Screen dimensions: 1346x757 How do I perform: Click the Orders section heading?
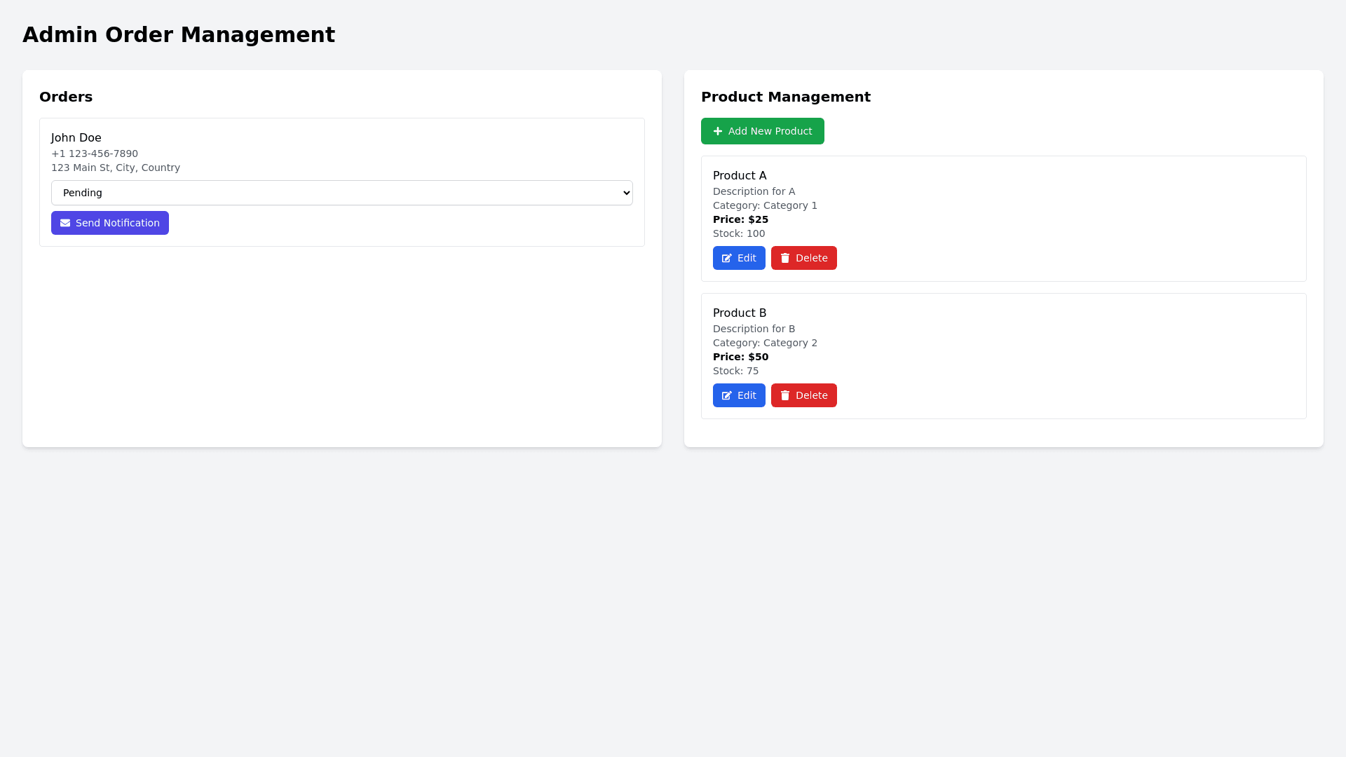(66, 97)
